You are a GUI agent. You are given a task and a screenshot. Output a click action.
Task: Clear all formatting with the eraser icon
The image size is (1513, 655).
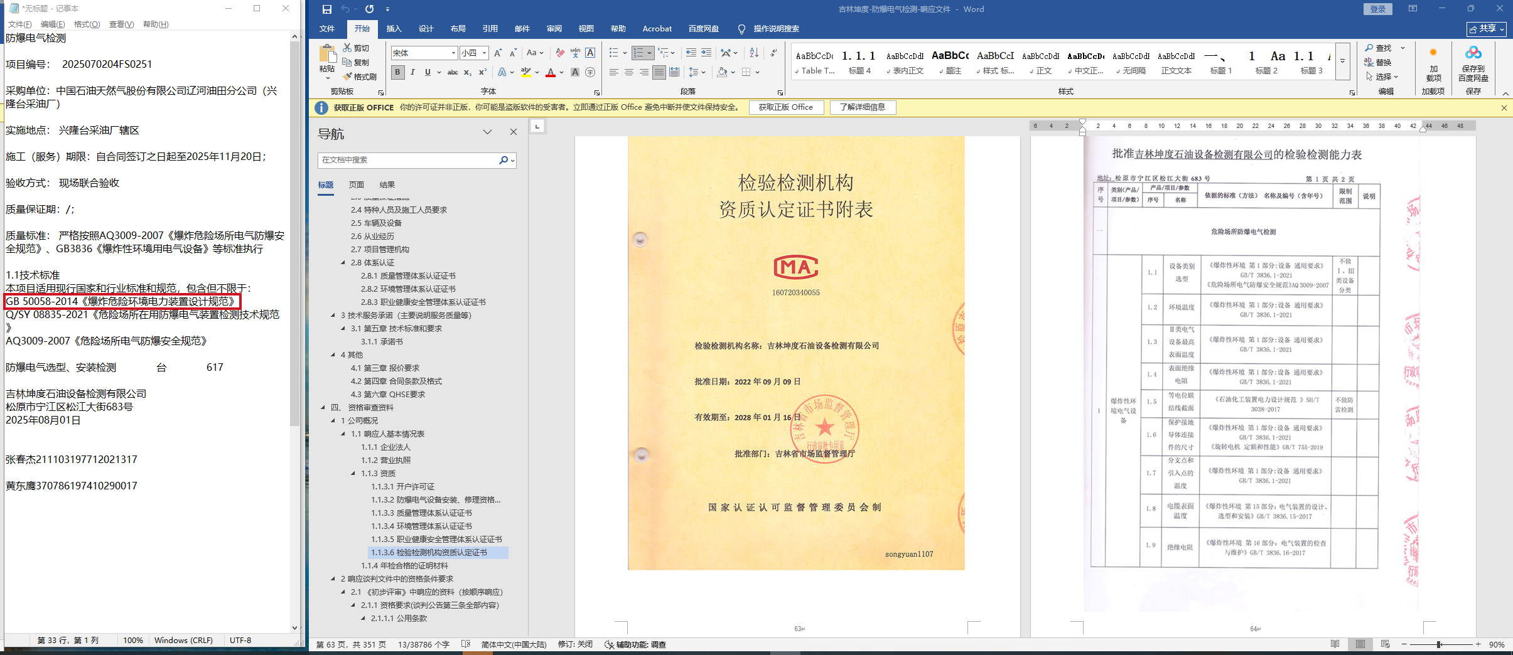560,53
